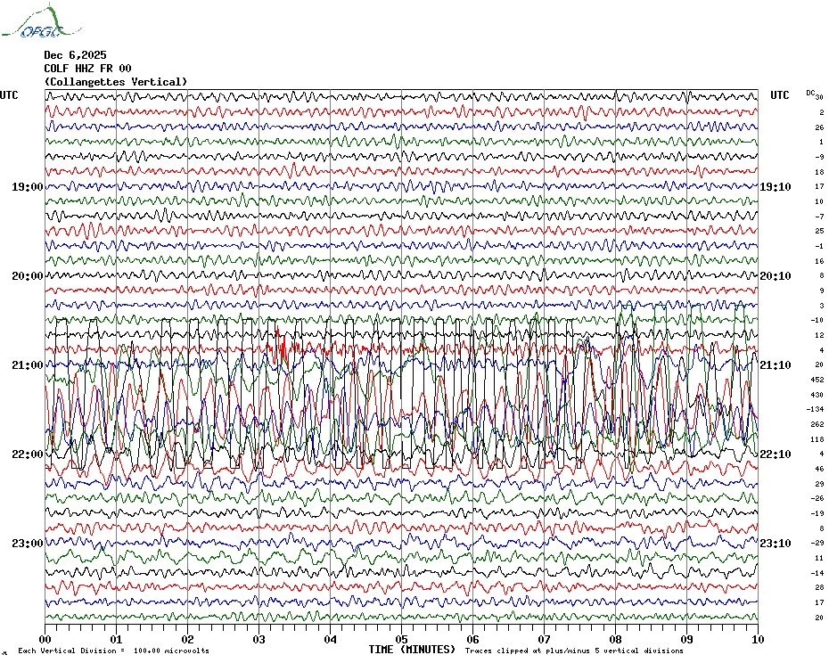The width and height of the screenshot is (829, 663).
Task: Select the date text Dec 6,2025
Action: 75,55
